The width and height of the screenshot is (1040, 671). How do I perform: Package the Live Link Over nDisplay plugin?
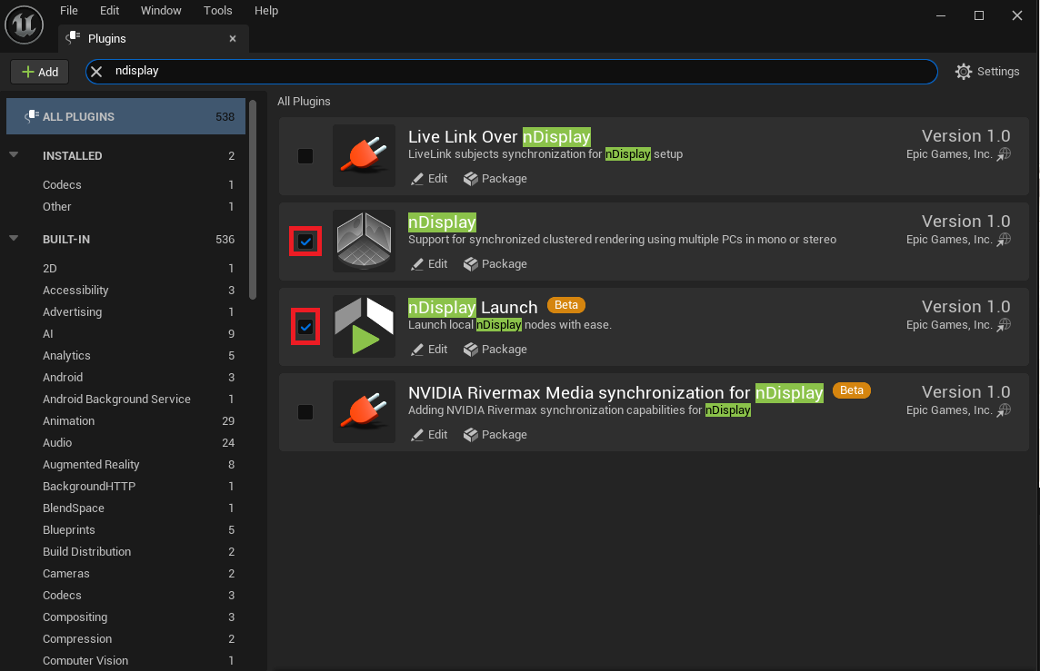[x=495, y=179]
